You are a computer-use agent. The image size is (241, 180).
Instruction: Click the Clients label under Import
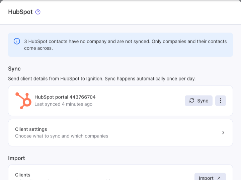pyautogui.click(x=23, y=175)
